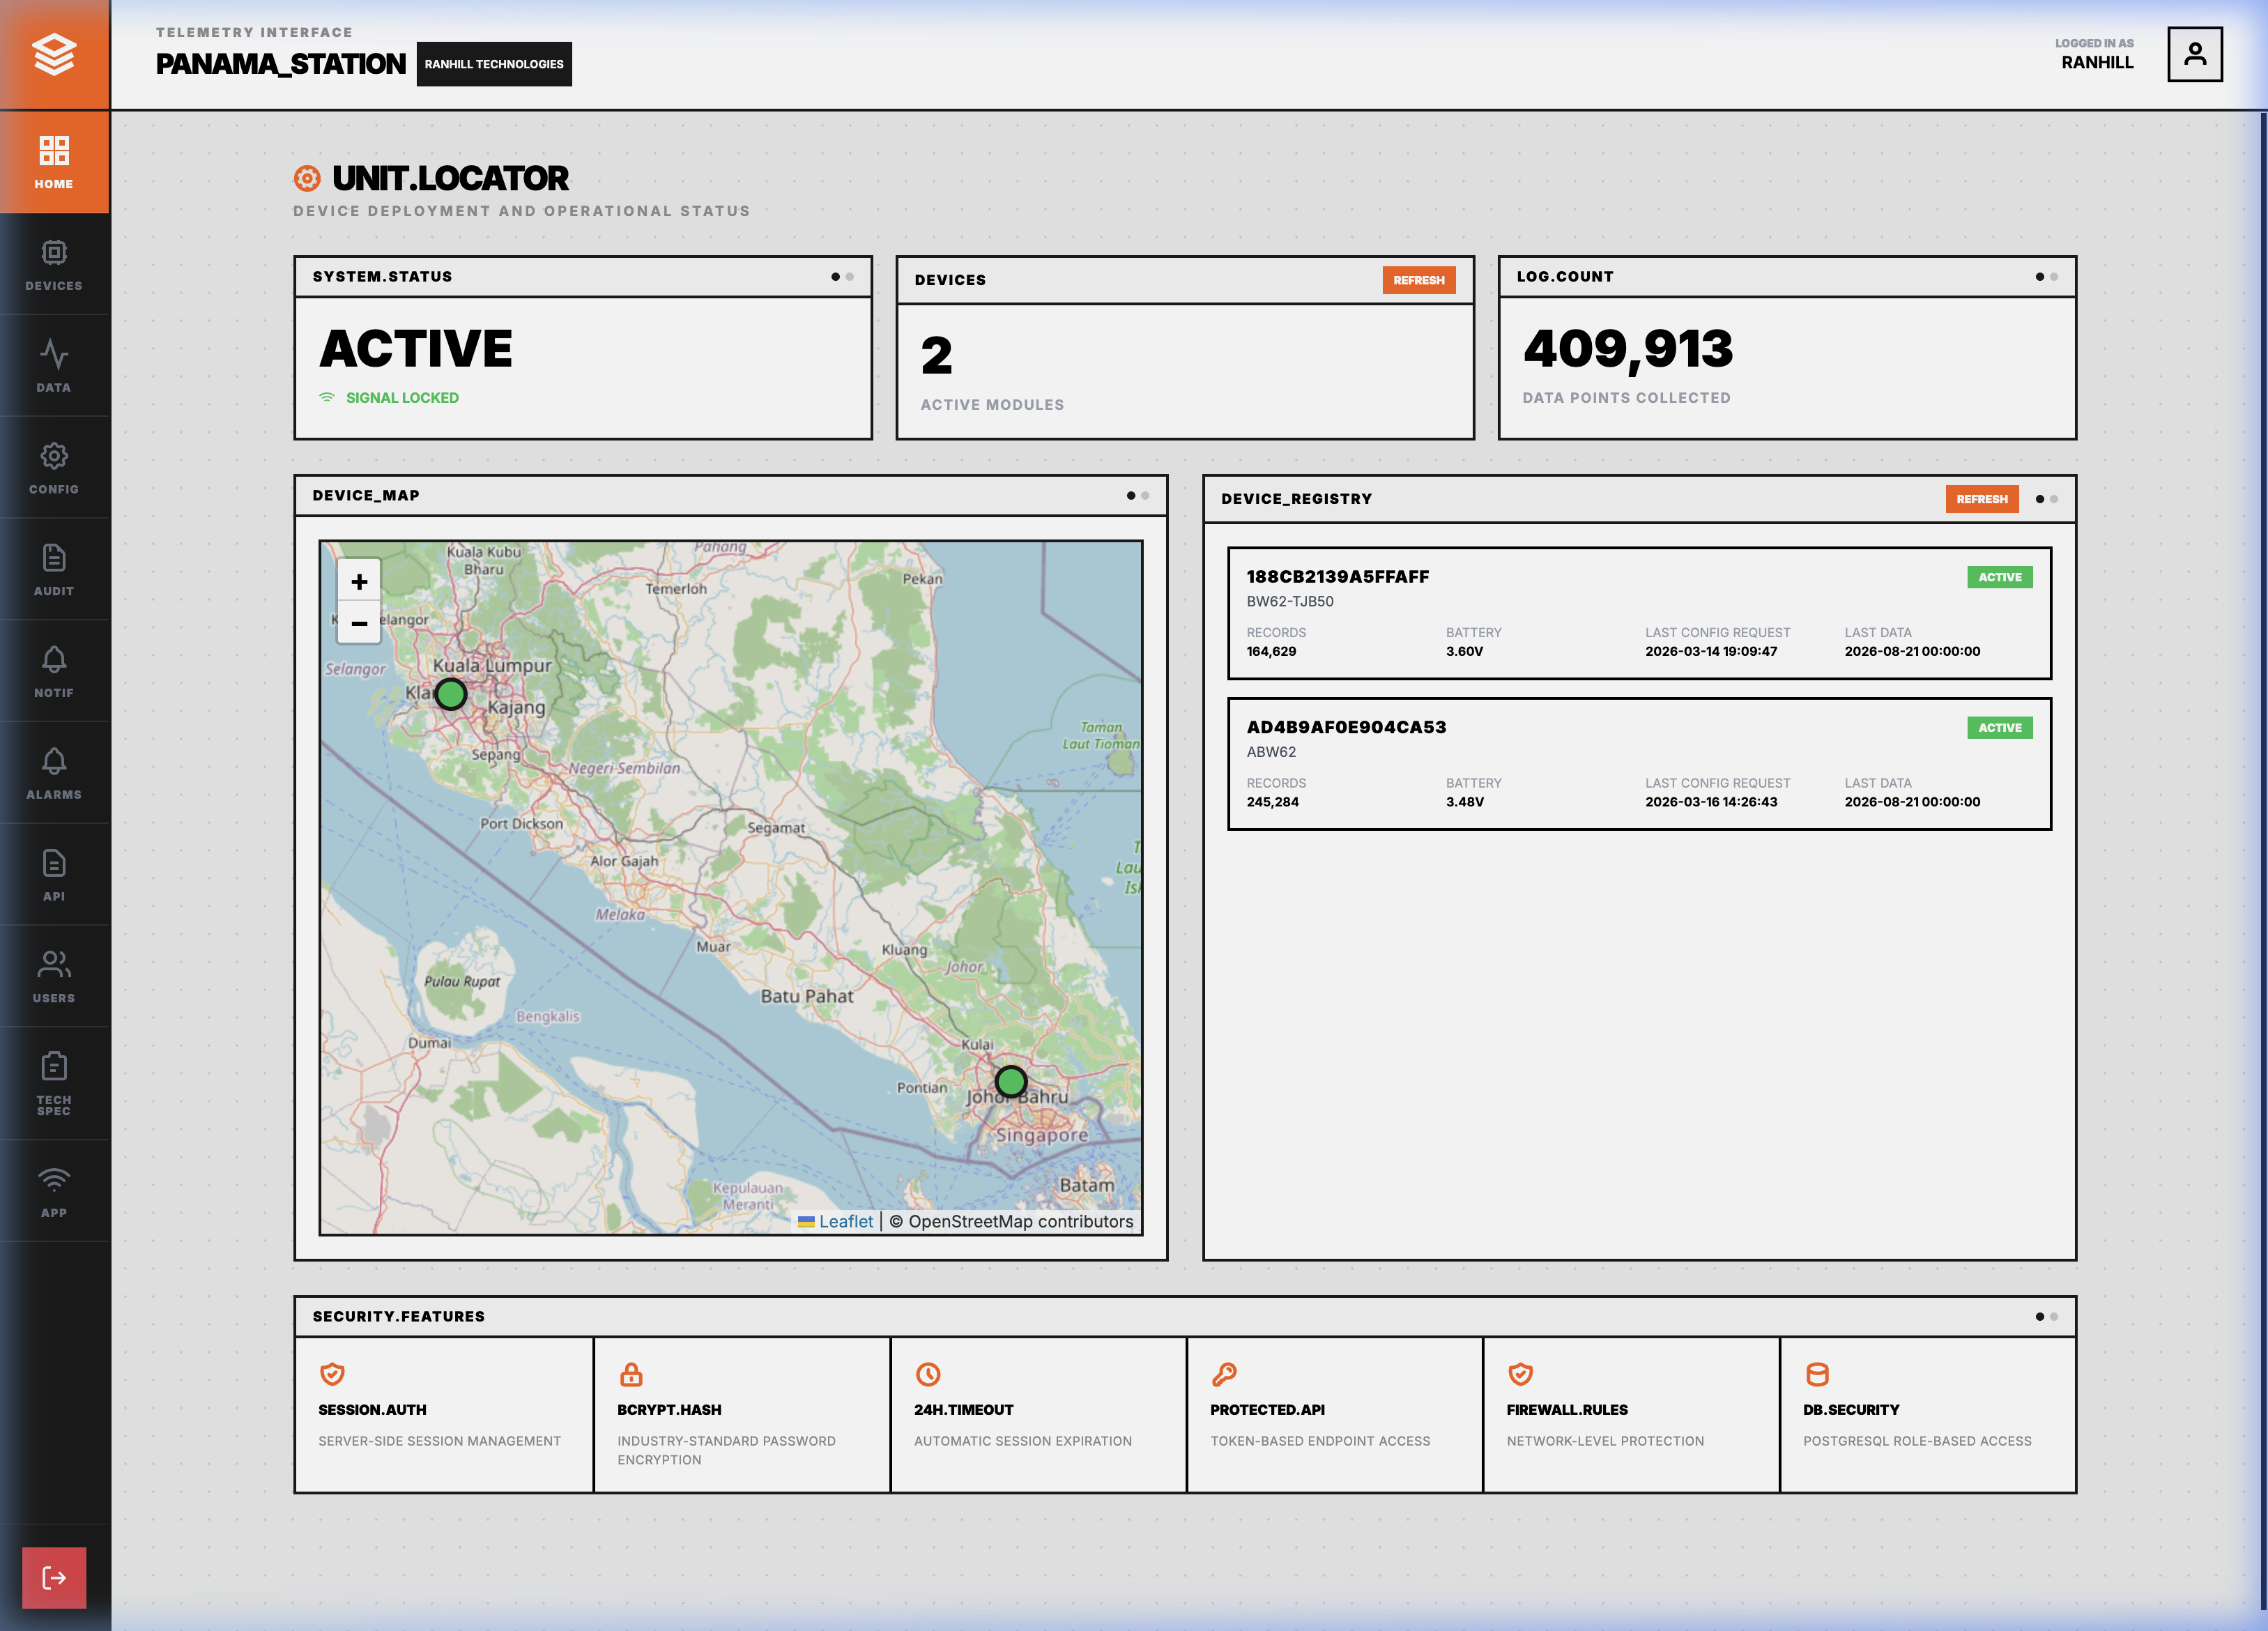The height and width of the screenshot is (1631, 2268).
Task: Click Active badge on 188CB2139A5FFAFF
Action: pyautogui.click(x=1999, y=577)
